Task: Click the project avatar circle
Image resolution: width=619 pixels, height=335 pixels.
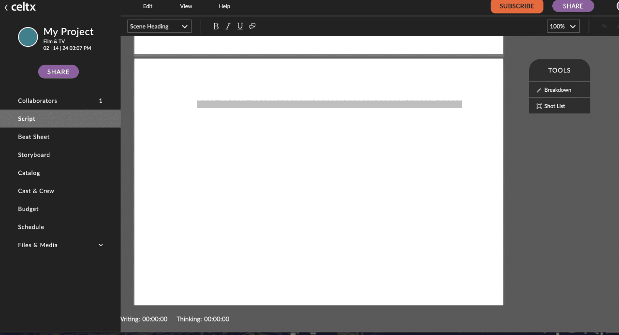Action: (28, 37)
